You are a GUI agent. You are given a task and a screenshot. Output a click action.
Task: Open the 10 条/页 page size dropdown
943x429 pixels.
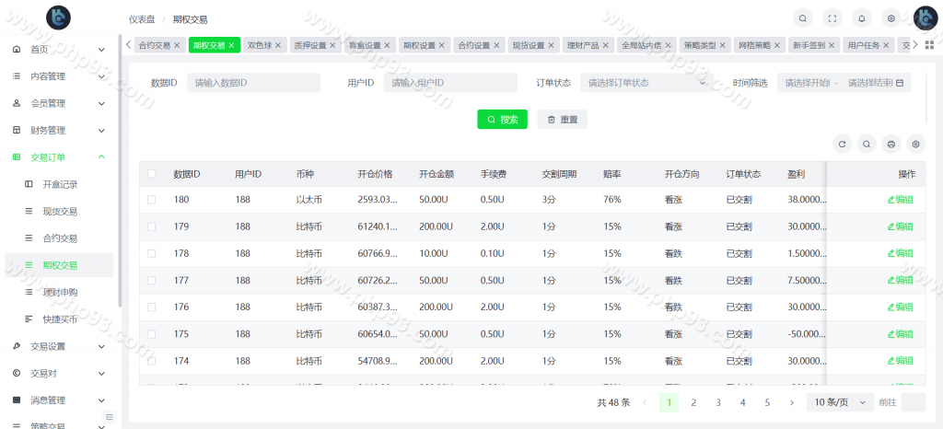pyautogui.click(x=840, y=402)
